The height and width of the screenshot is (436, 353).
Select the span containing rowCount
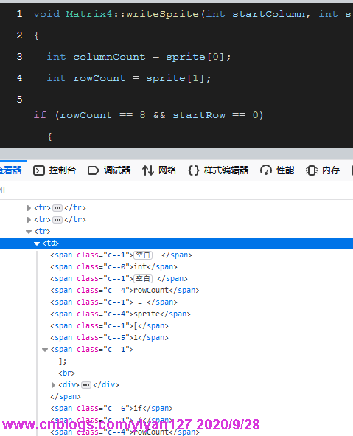point(125,290)
